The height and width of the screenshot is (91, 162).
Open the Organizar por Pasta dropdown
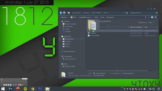pyautogui.click(x=151, y=22)
